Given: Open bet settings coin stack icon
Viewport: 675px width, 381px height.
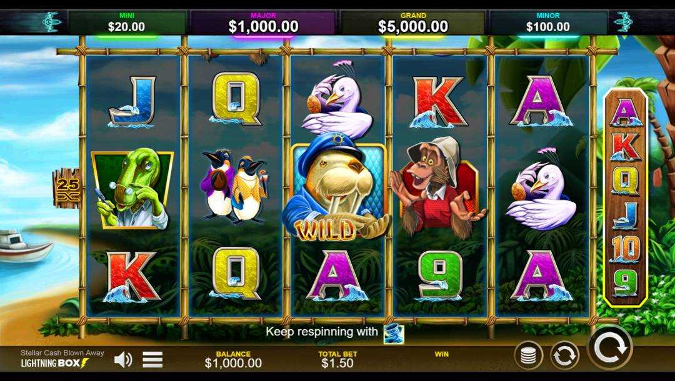Looking at the screenshot, I should pyautogui.click(x=528, y=355).
